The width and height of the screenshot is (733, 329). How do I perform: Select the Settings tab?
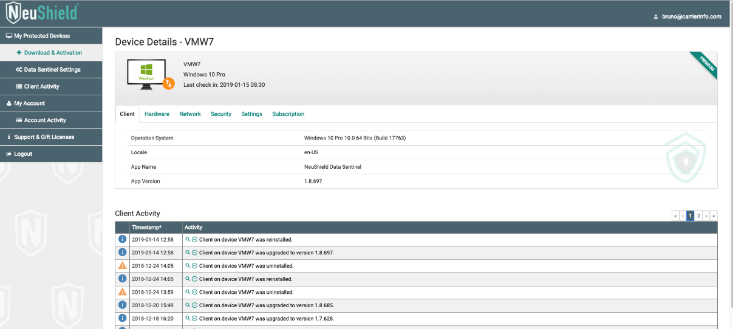[251, 114]
